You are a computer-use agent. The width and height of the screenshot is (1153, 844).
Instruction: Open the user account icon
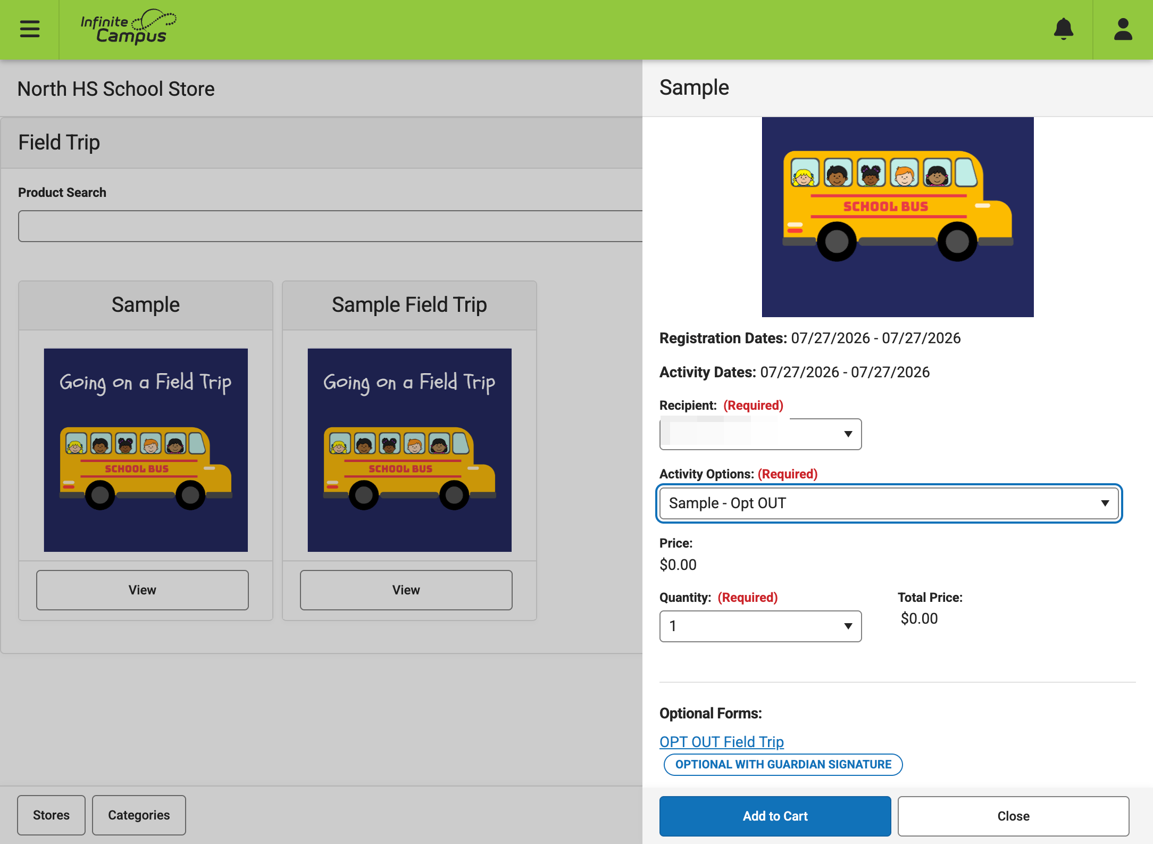1123,29
